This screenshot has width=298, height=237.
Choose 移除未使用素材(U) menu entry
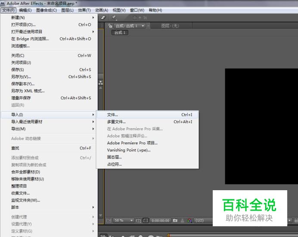pyautogui.click(x=49, y=179)
